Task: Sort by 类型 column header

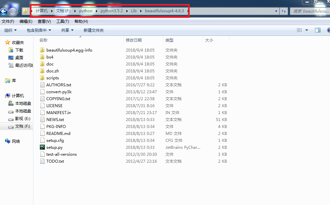Action: (x=169, y=40)
